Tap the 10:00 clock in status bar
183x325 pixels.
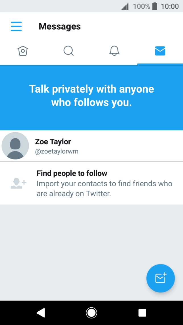coord(170,6)
